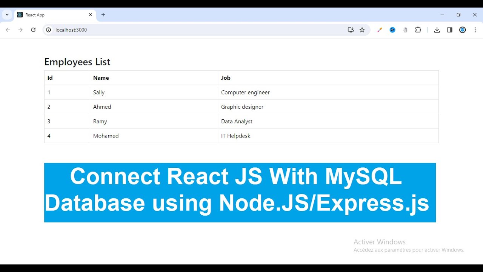Open the Chrome profile avatar

[463, 30]
